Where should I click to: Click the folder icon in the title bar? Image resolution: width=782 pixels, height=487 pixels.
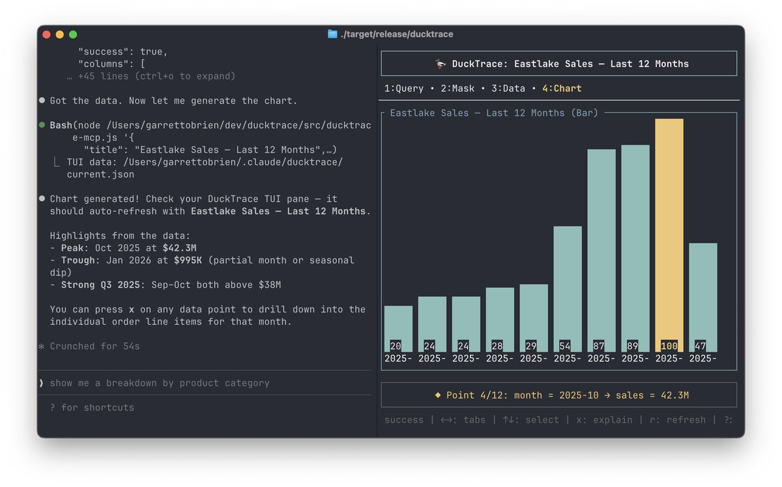[x=332, y=34]
